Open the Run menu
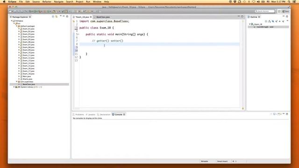Viewport: 299px width, 168px height. pyautogui.click(x=88, y=2)
